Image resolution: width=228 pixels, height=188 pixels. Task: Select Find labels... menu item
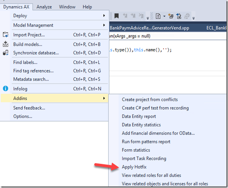60,62
